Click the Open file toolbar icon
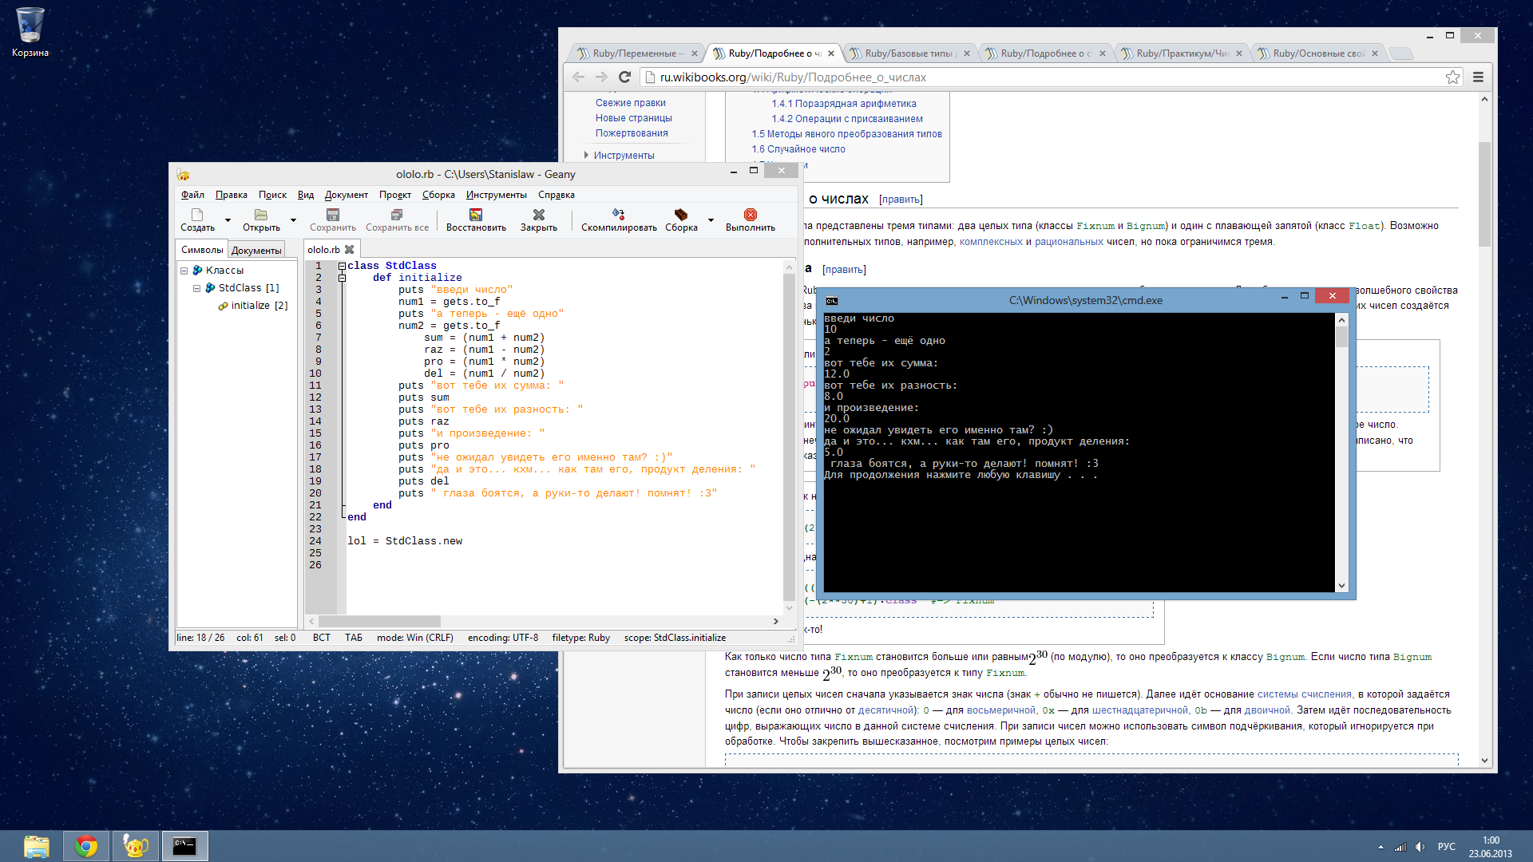This screenshot has width=1533, height=862. (x=261, y=215)
